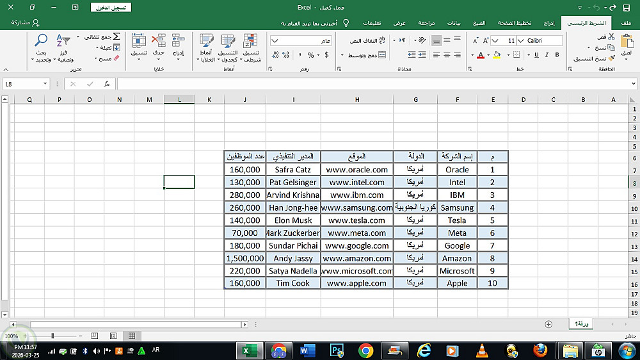Collapse the ribbon with chevron arrow

(6, 69)
